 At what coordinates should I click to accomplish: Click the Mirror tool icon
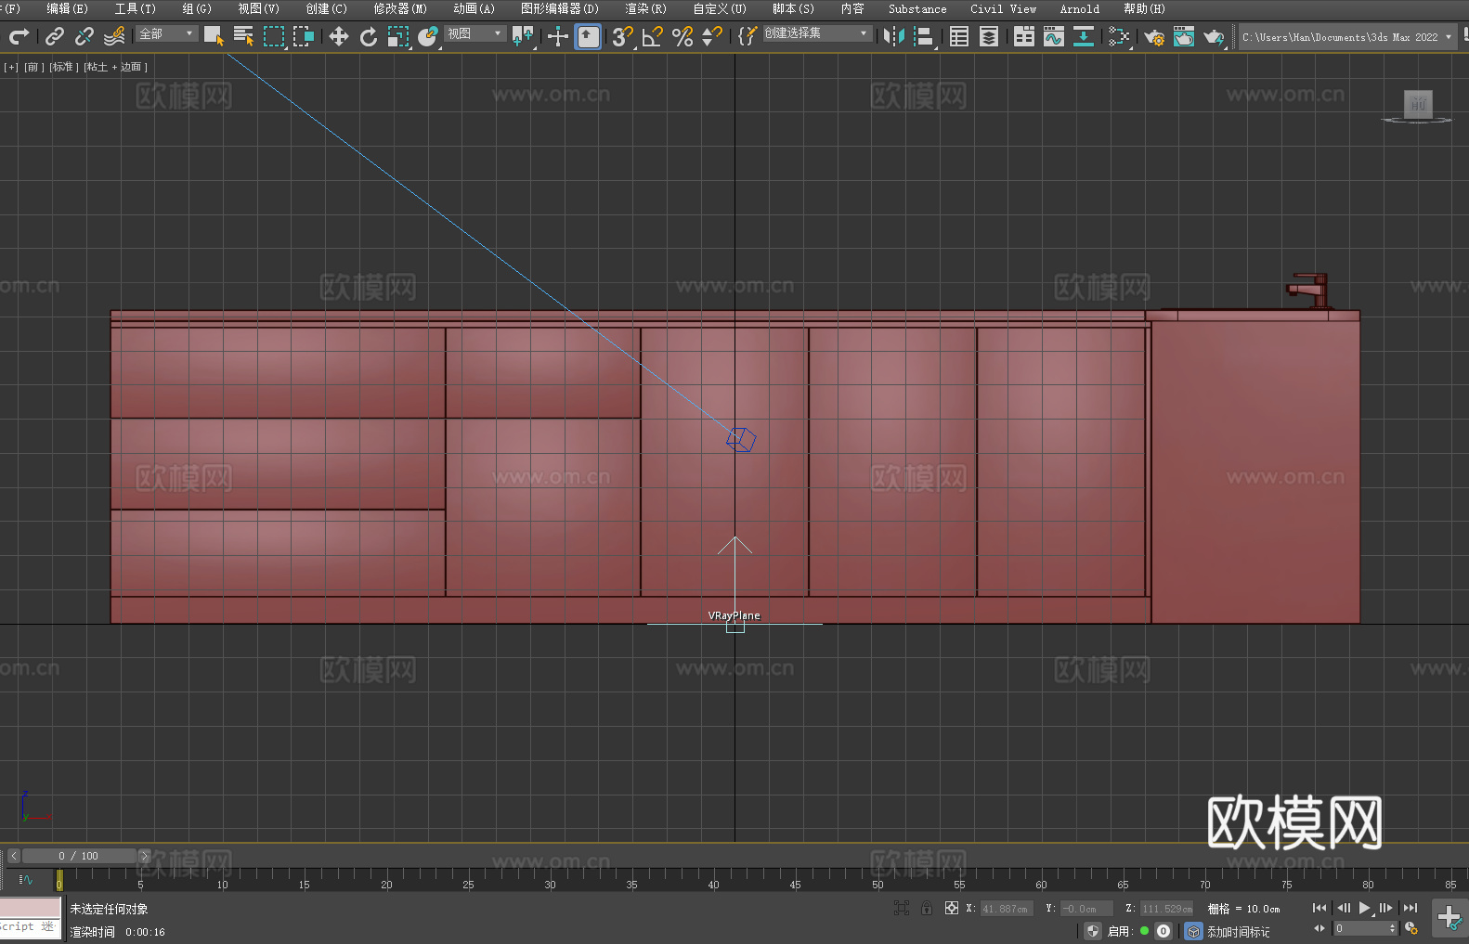[x=894, y=36]
